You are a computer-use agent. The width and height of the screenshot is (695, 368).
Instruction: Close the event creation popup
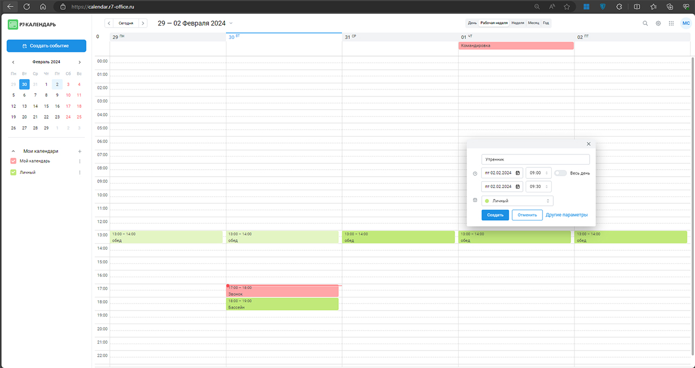[x=589, y=144]
